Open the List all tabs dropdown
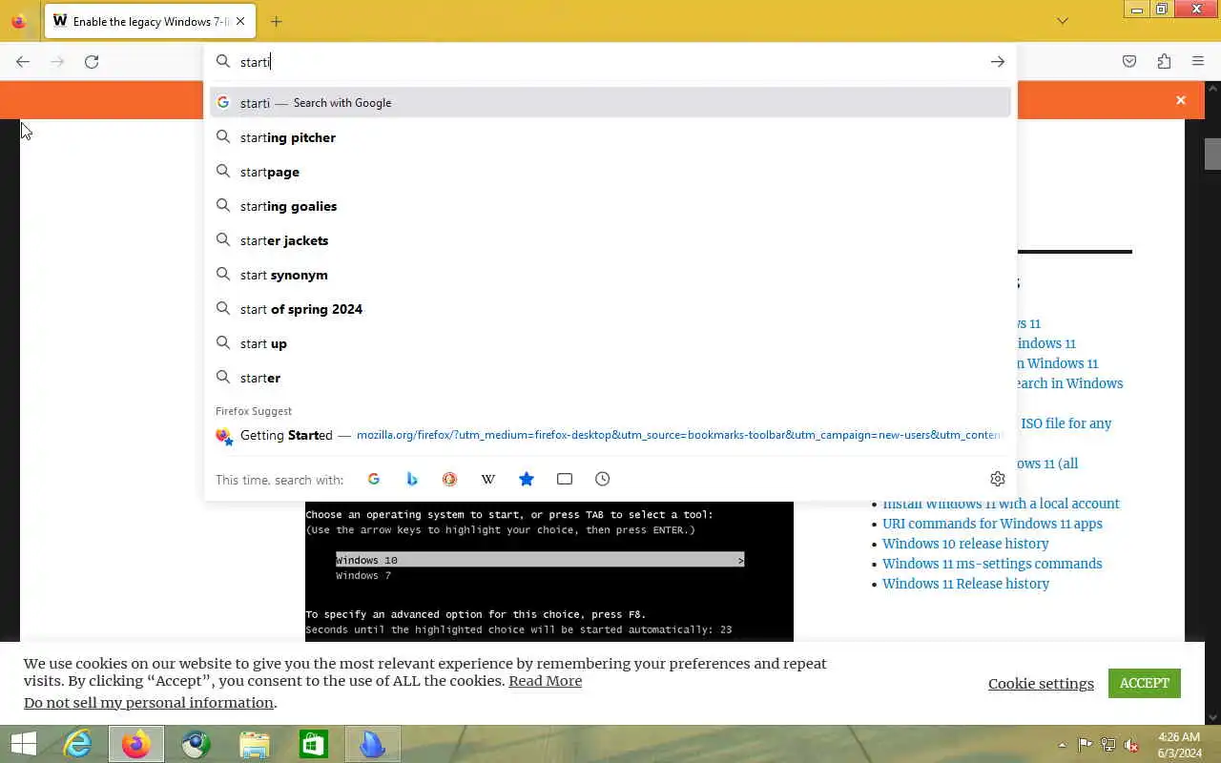The width and height of the screenshot is (1221, 763). pos(1063,21)
